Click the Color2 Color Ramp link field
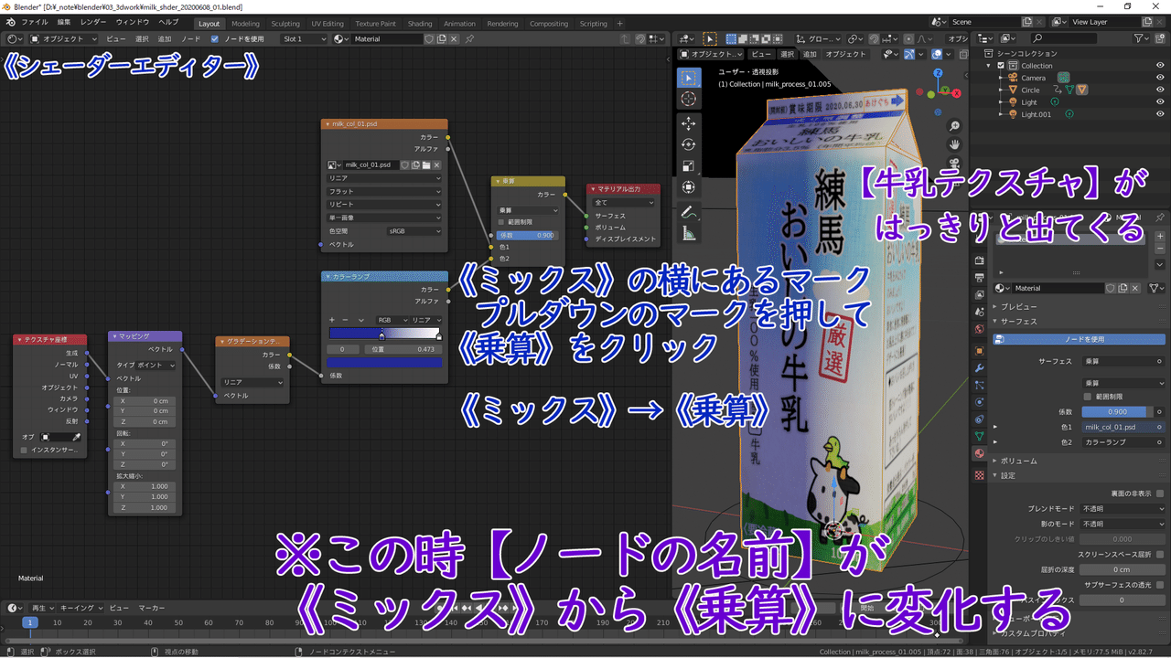1171x658 pixels. [1123, 442]
